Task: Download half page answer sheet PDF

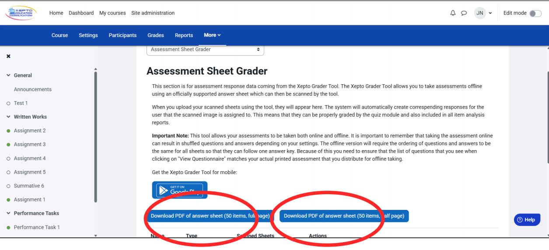Action: coord(344,216)
